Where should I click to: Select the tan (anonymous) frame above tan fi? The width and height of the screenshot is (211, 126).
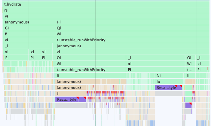click(x=71, y=87)
